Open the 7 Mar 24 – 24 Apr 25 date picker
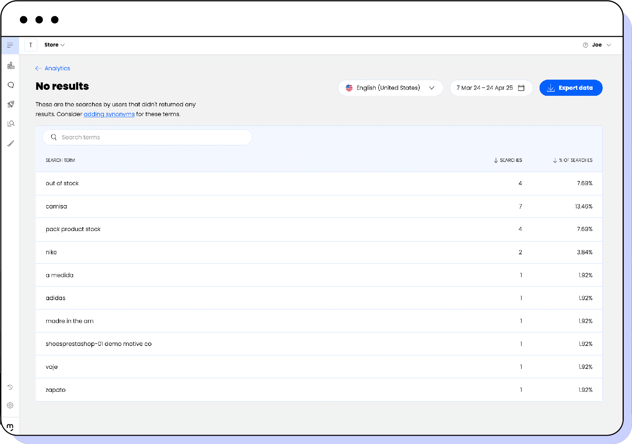This screenshot has height=444, width=632. coord(491,88)
